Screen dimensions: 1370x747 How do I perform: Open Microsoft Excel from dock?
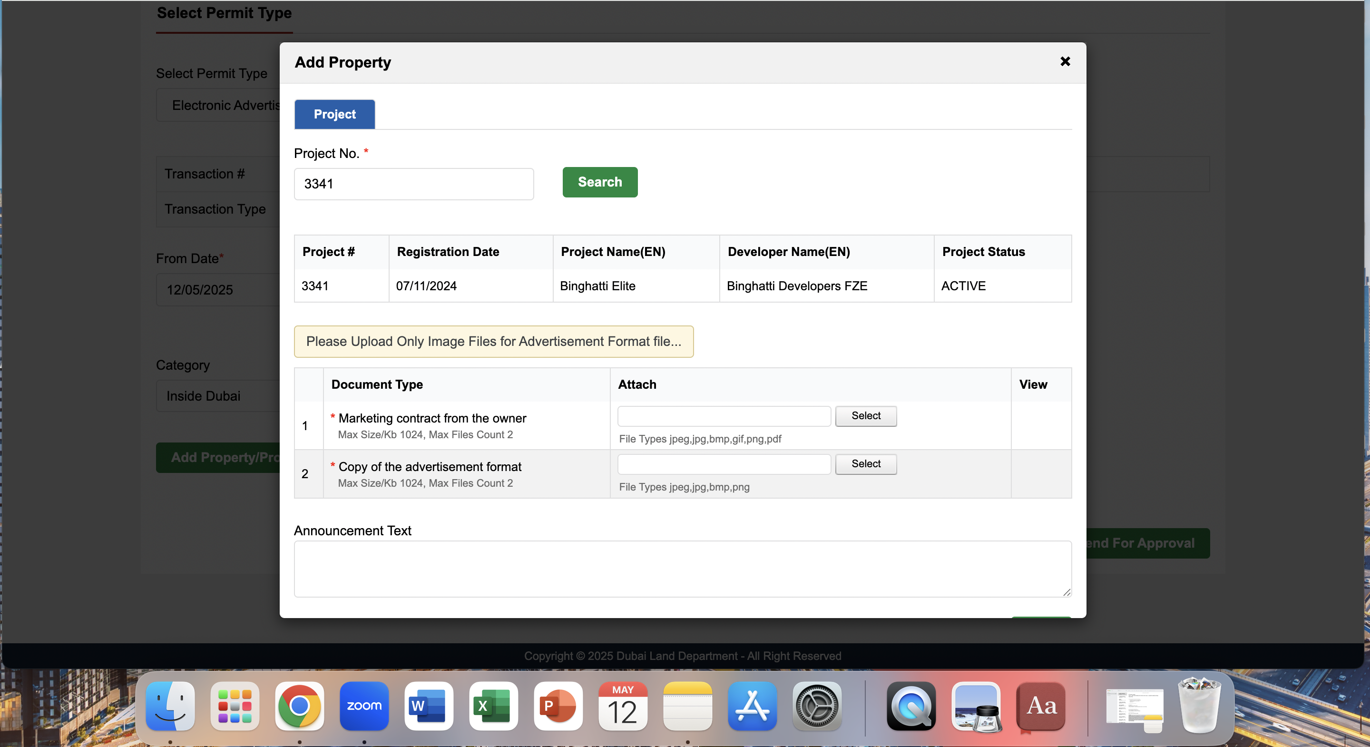(494, 706)
